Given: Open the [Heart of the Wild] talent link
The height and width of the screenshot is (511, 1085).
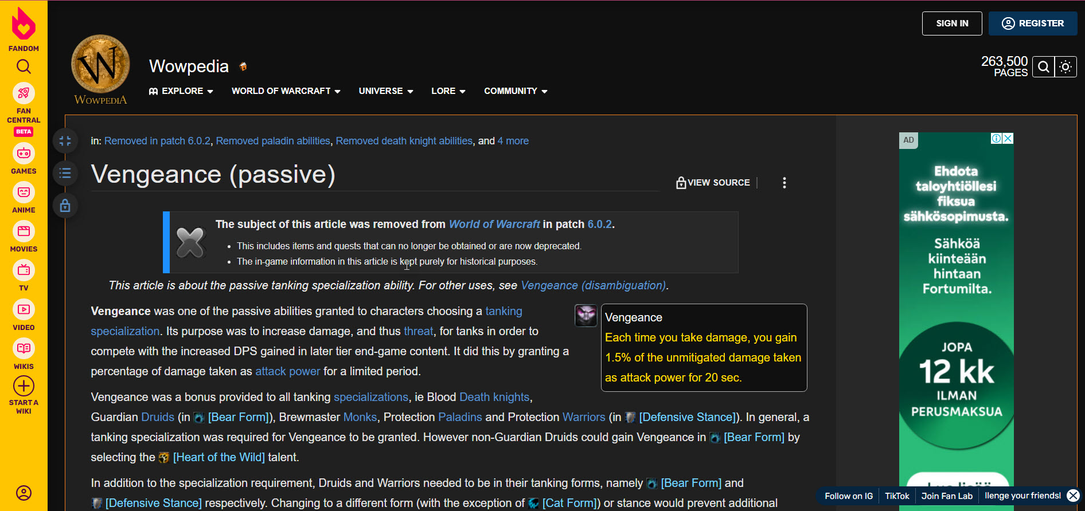Looking at the screenshot, I should [218, 457].
